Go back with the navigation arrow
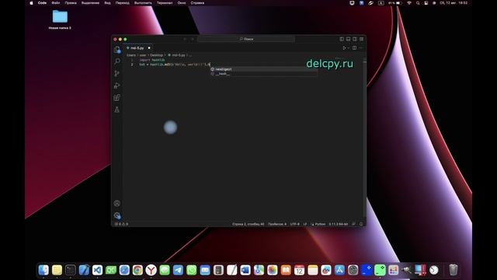 [185, 39]
